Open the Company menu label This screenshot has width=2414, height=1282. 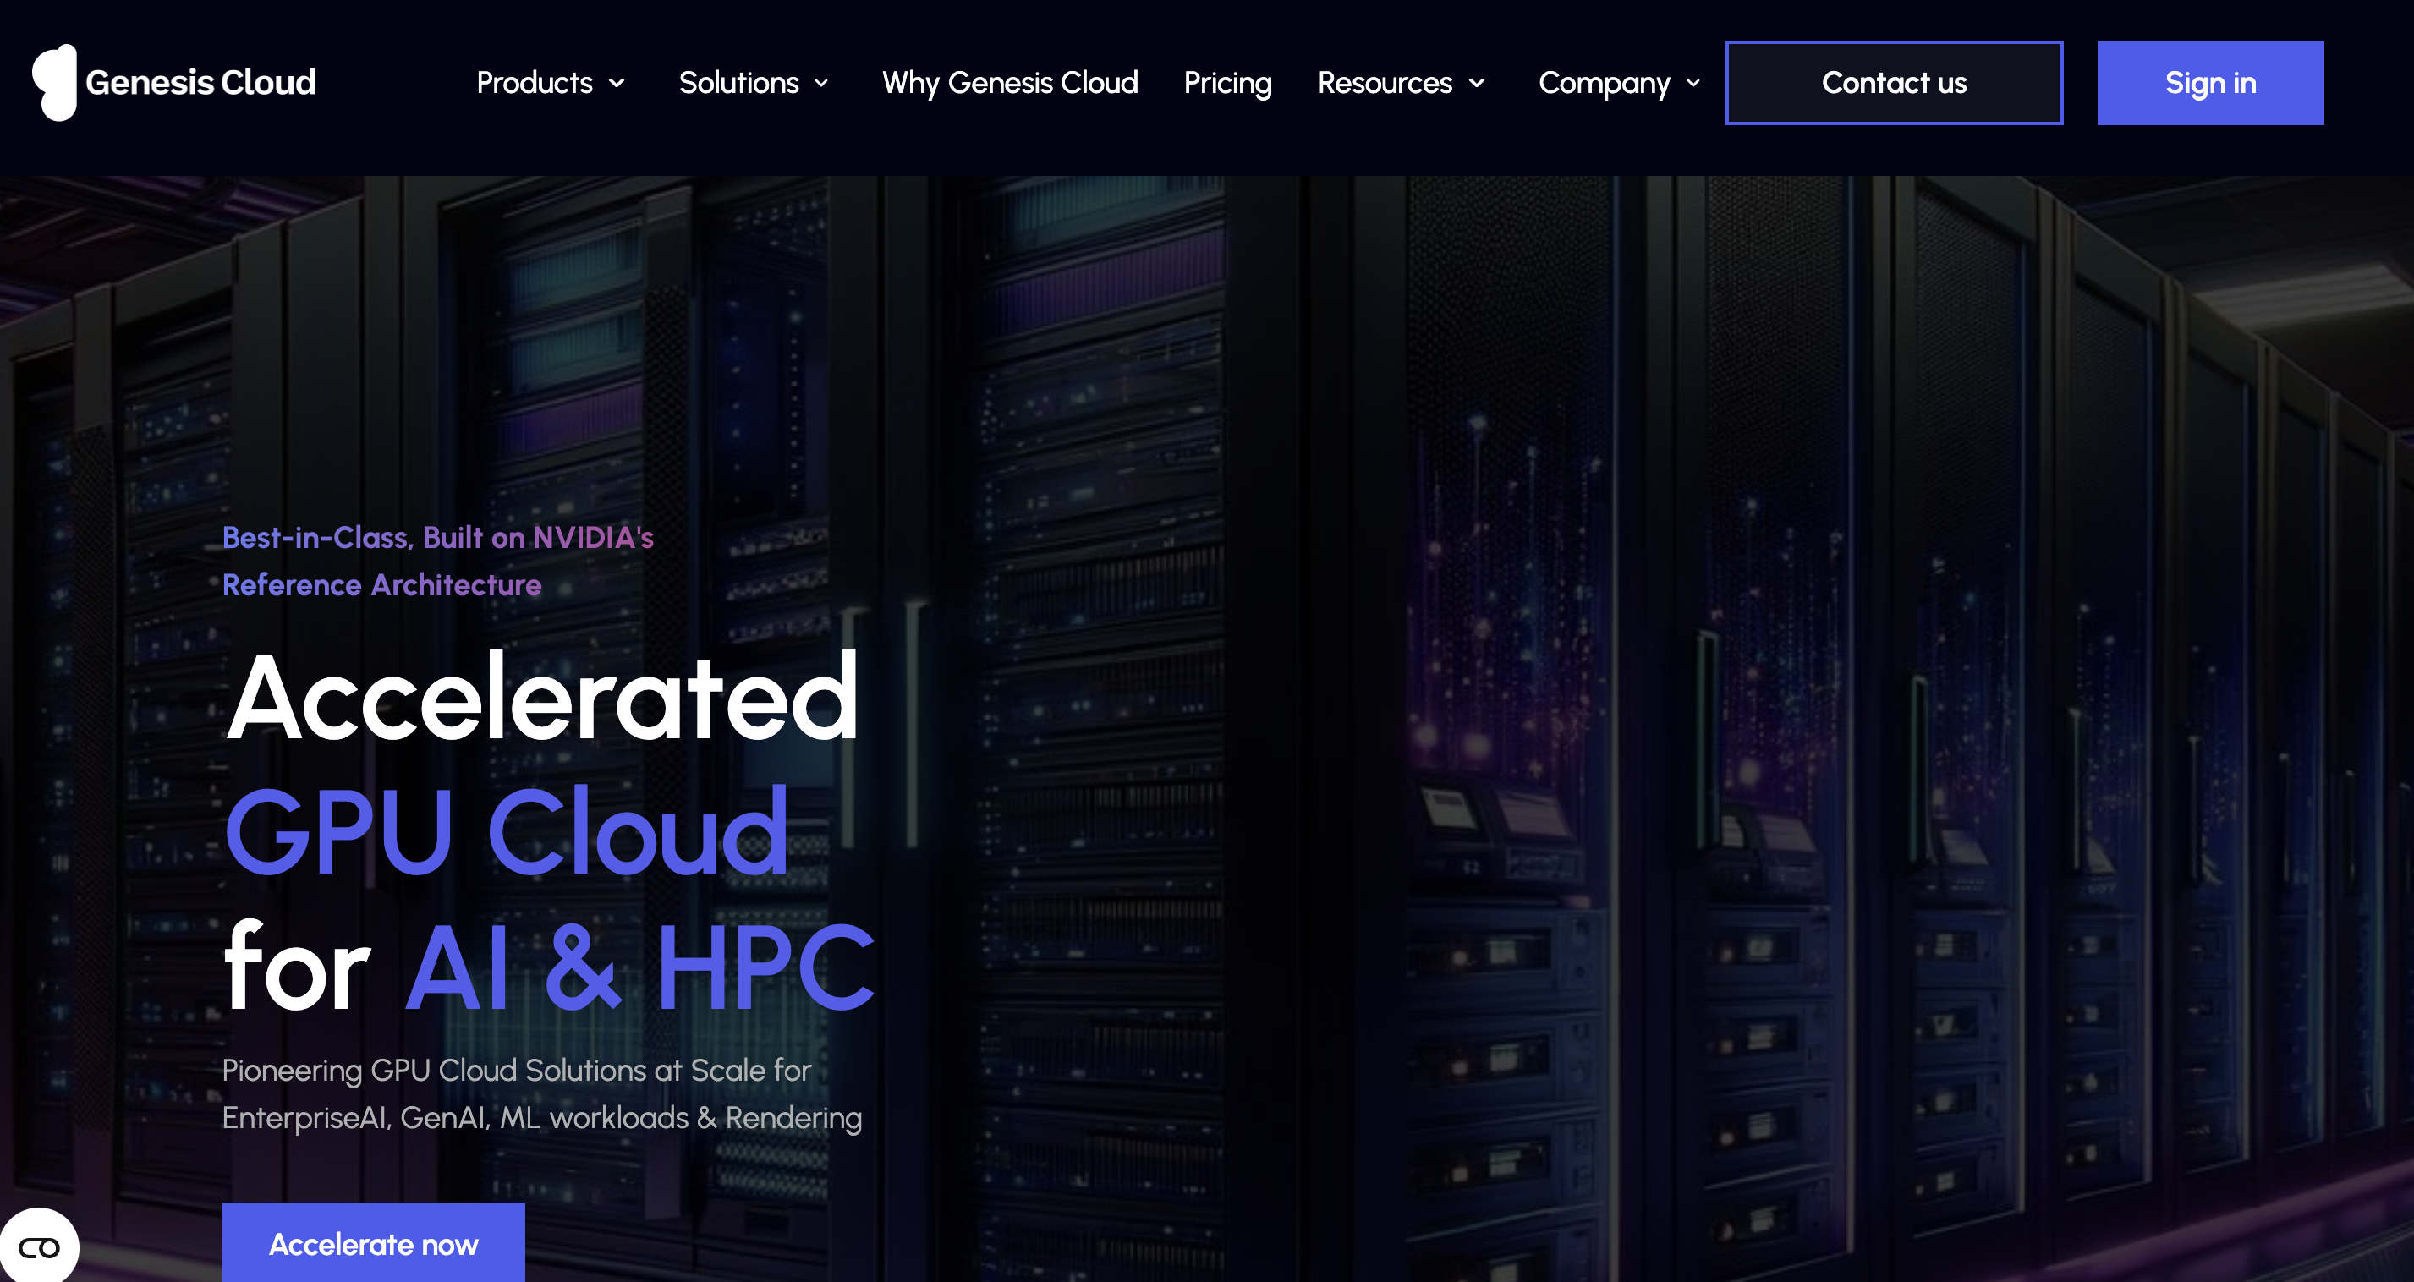pyautogui.click(x=1604, y=83)
